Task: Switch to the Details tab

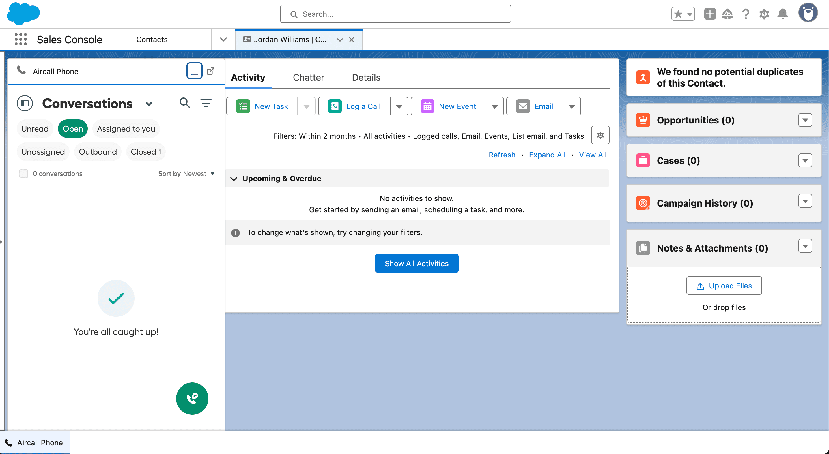Action: [x=366, y=78]
